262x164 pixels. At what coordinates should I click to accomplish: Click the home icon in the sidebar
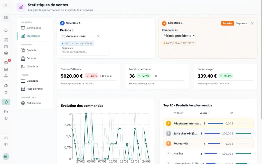(x=6, y=30)
